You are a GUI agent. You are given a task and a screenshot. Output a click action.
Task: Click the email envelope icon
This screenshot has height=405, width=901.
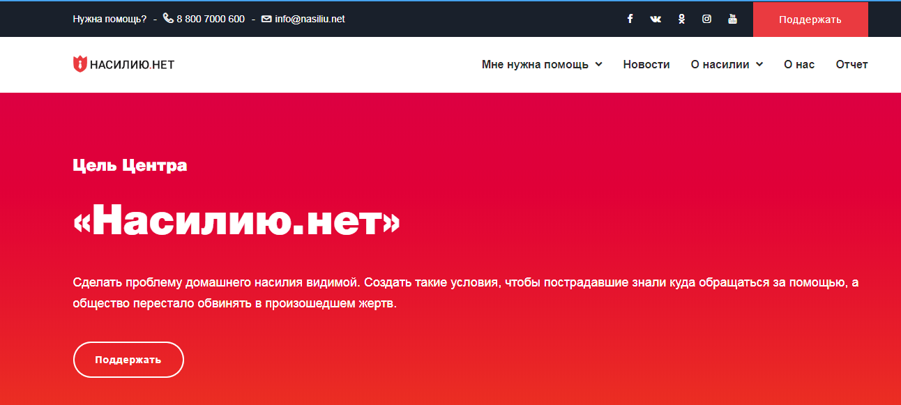tap(266, 19)
